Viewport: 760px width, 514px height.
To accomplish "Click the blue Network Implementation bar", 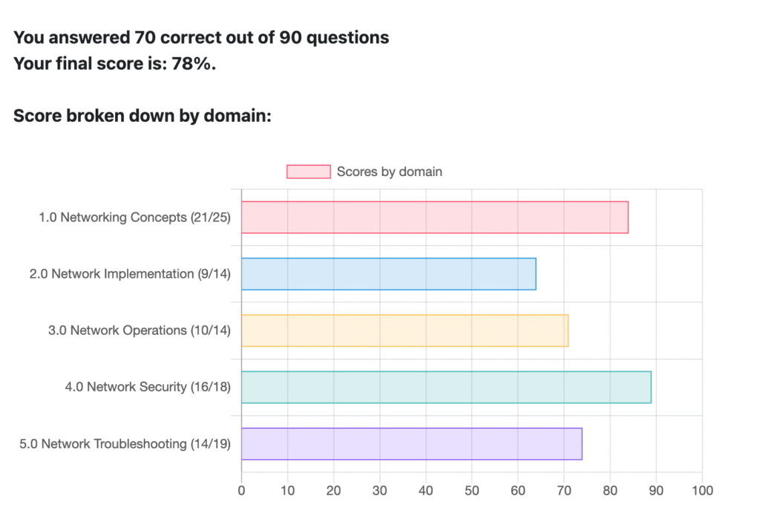I will point(388,274).
